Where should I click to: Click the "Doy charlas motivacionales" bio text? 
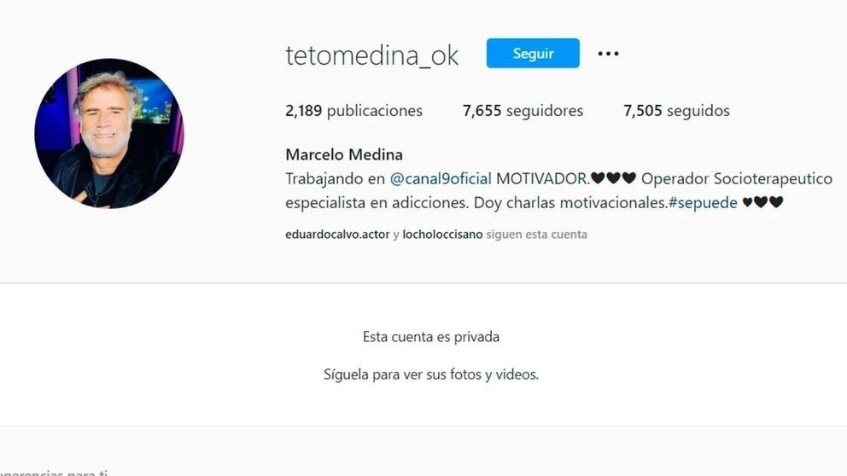tap(570, 203)
